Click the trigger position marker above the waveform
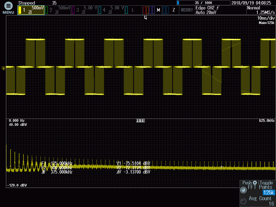The width and height of the screenshot is (276, 207). click(146, 18)
